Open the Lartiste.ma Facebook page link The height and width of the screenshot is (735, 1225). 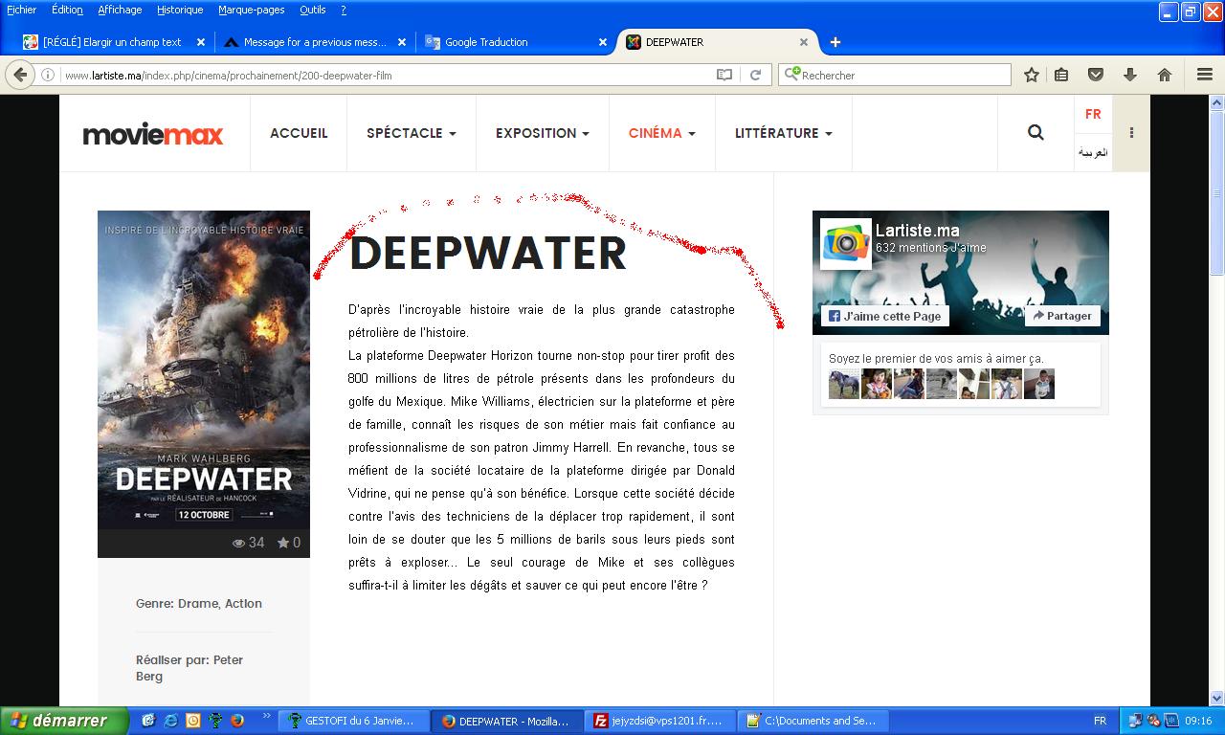pos(917,230)
